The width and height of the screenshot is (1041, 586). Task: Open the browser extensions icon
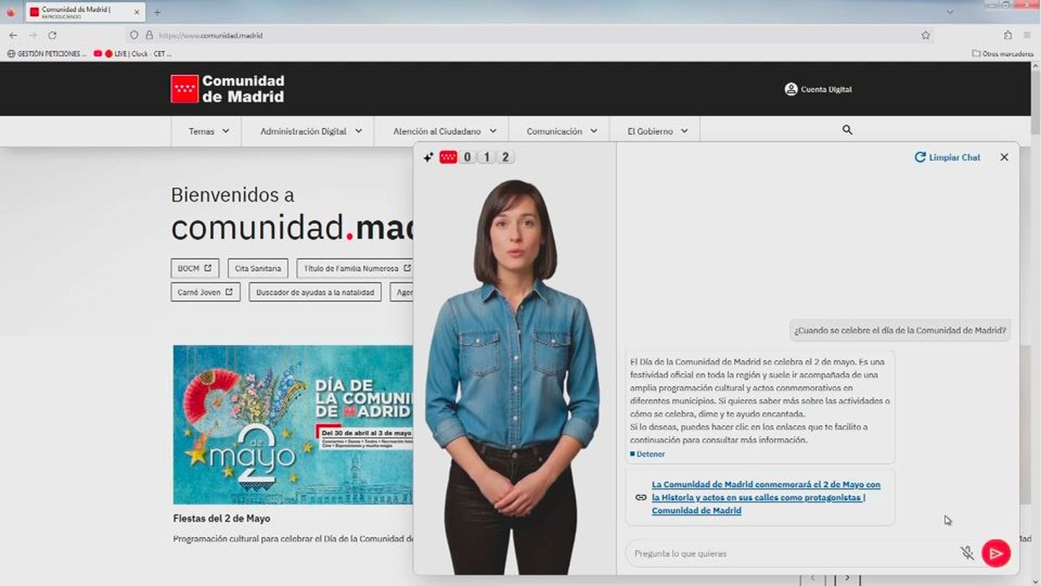[x=1007, y=35]
